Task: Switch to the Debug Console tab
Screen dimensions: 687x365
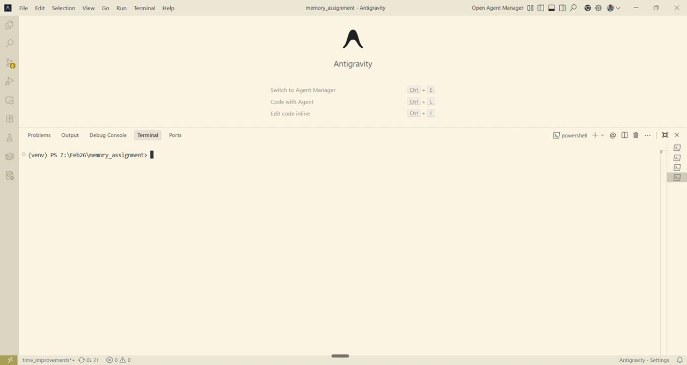Action: tap(108, 135)
